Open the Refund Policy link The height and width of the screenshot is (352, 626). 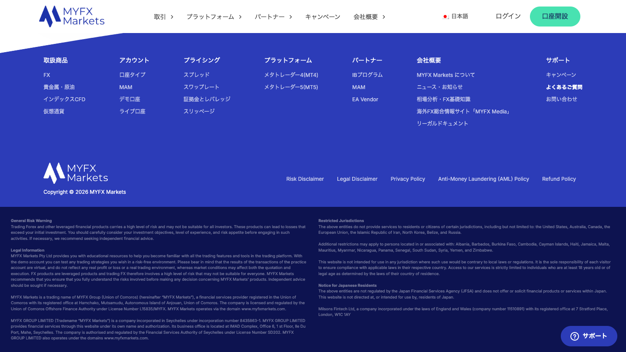[559, 179]
